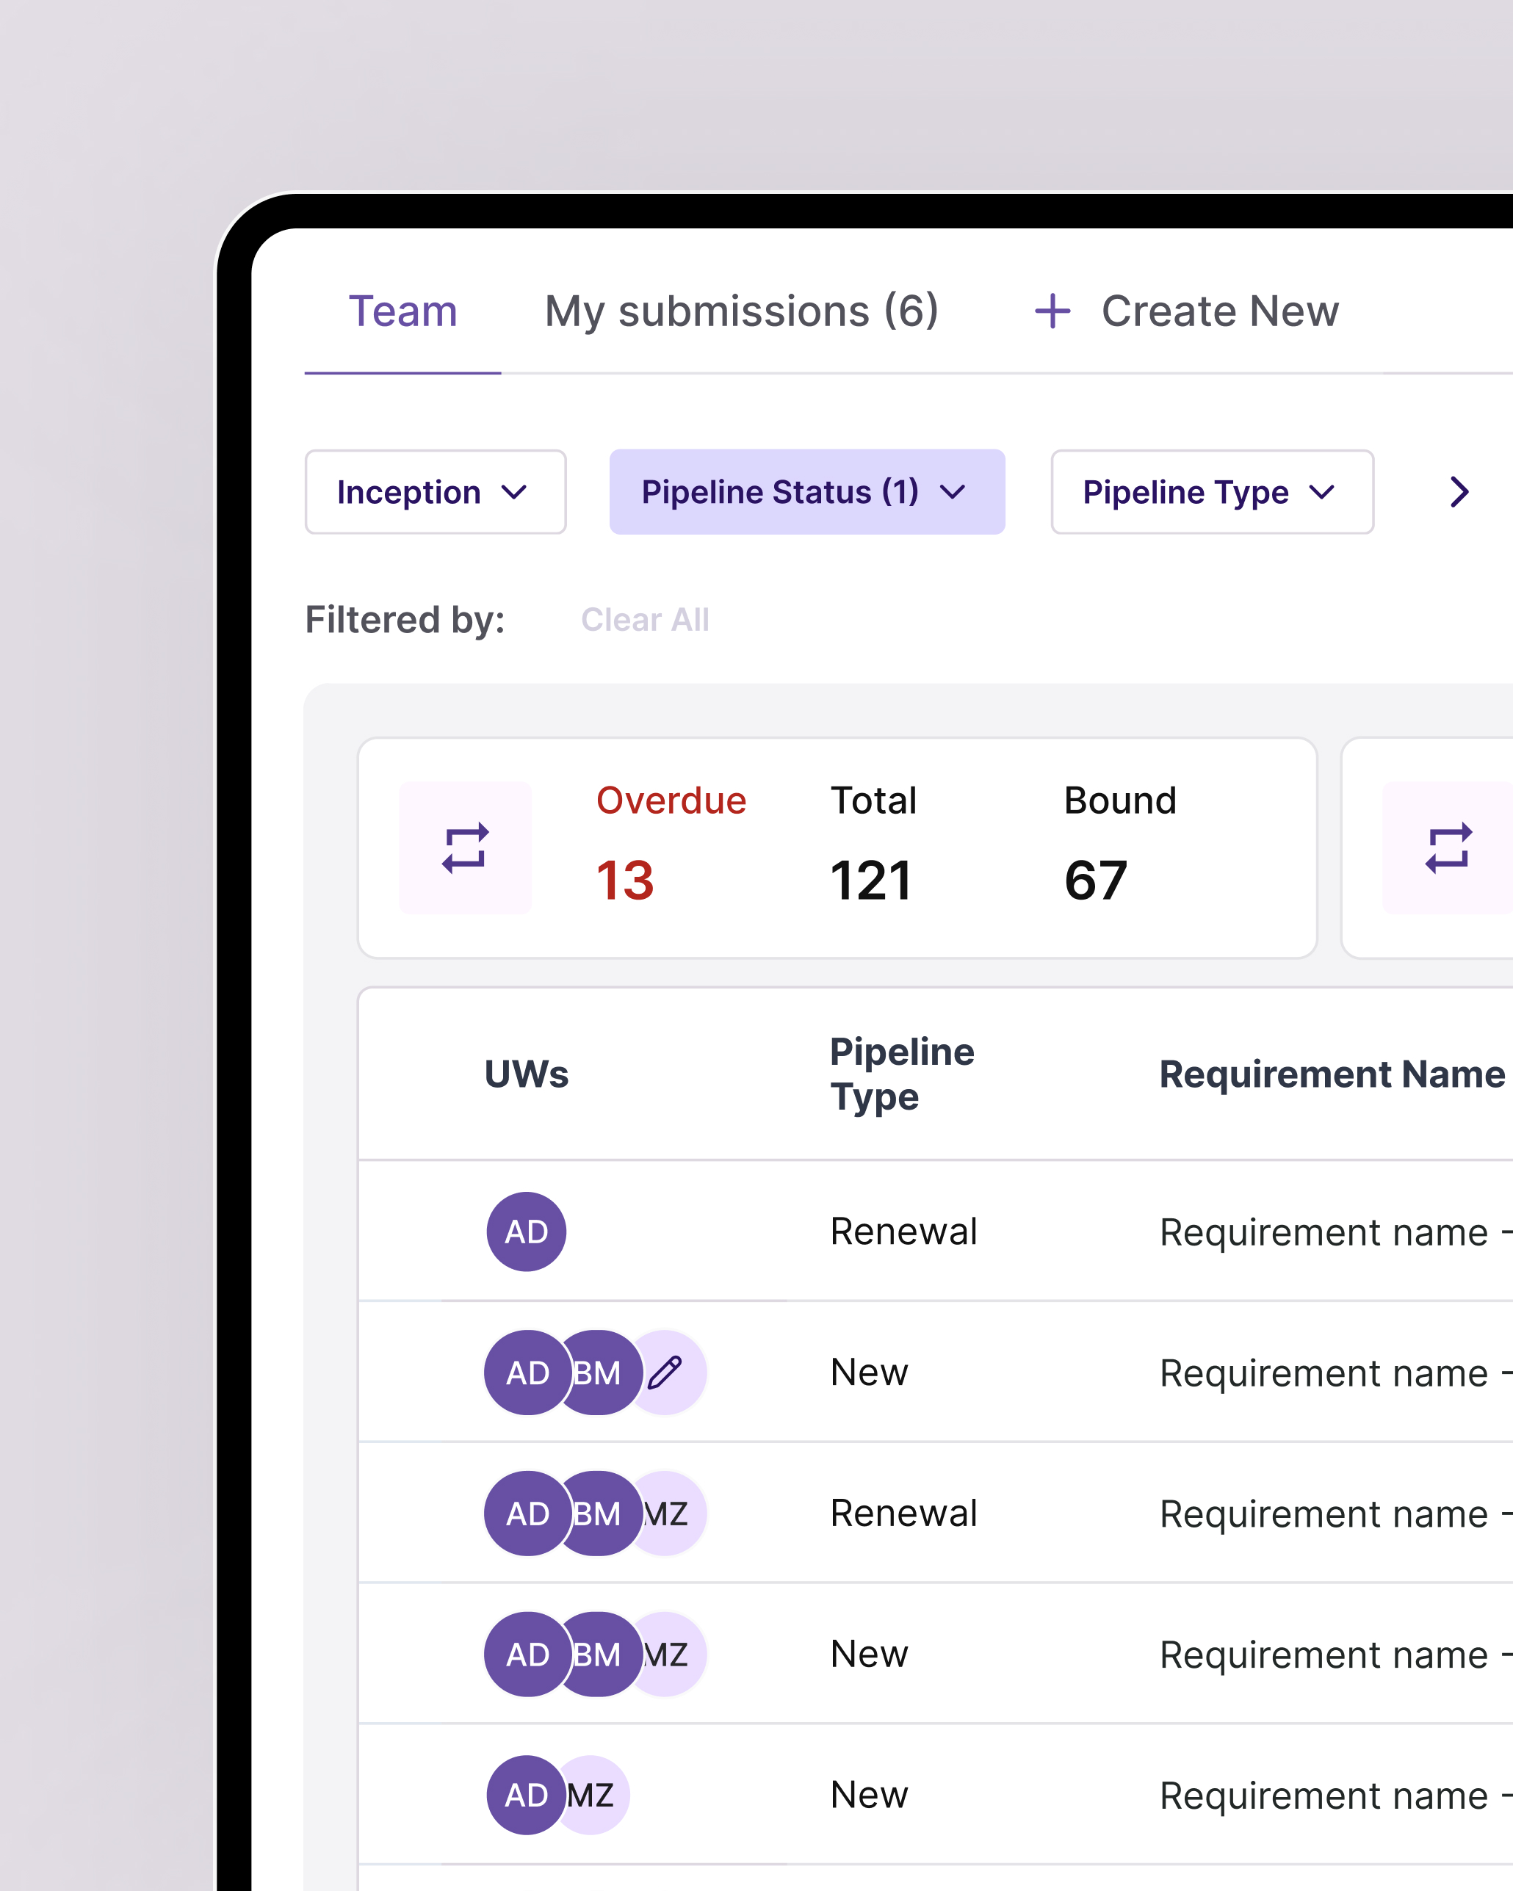Expand the Pipeline Status (1) dropdown
1513x1891 pixels.
pos(806,492)
